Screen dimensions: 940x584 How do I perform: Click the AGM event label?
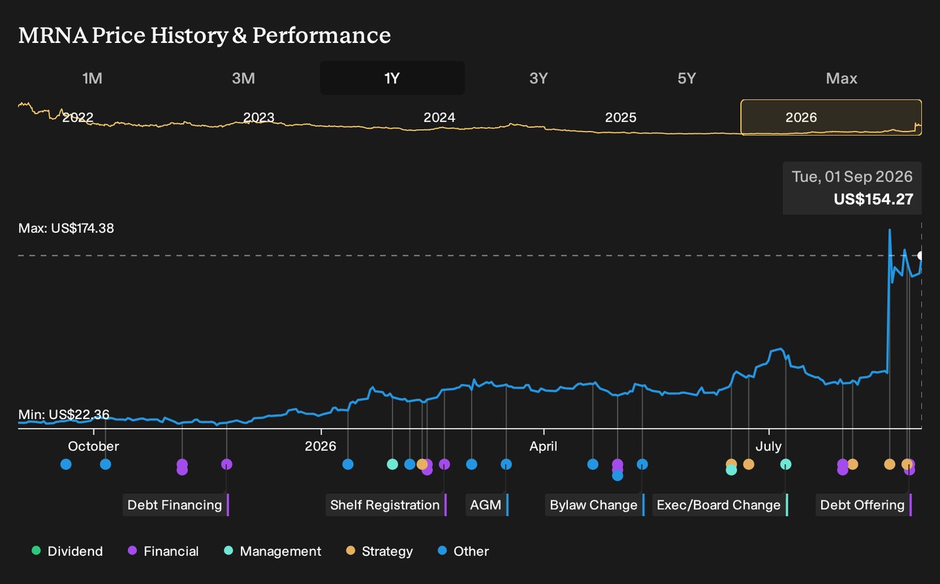pyautogui.click(x=487, y=505)
